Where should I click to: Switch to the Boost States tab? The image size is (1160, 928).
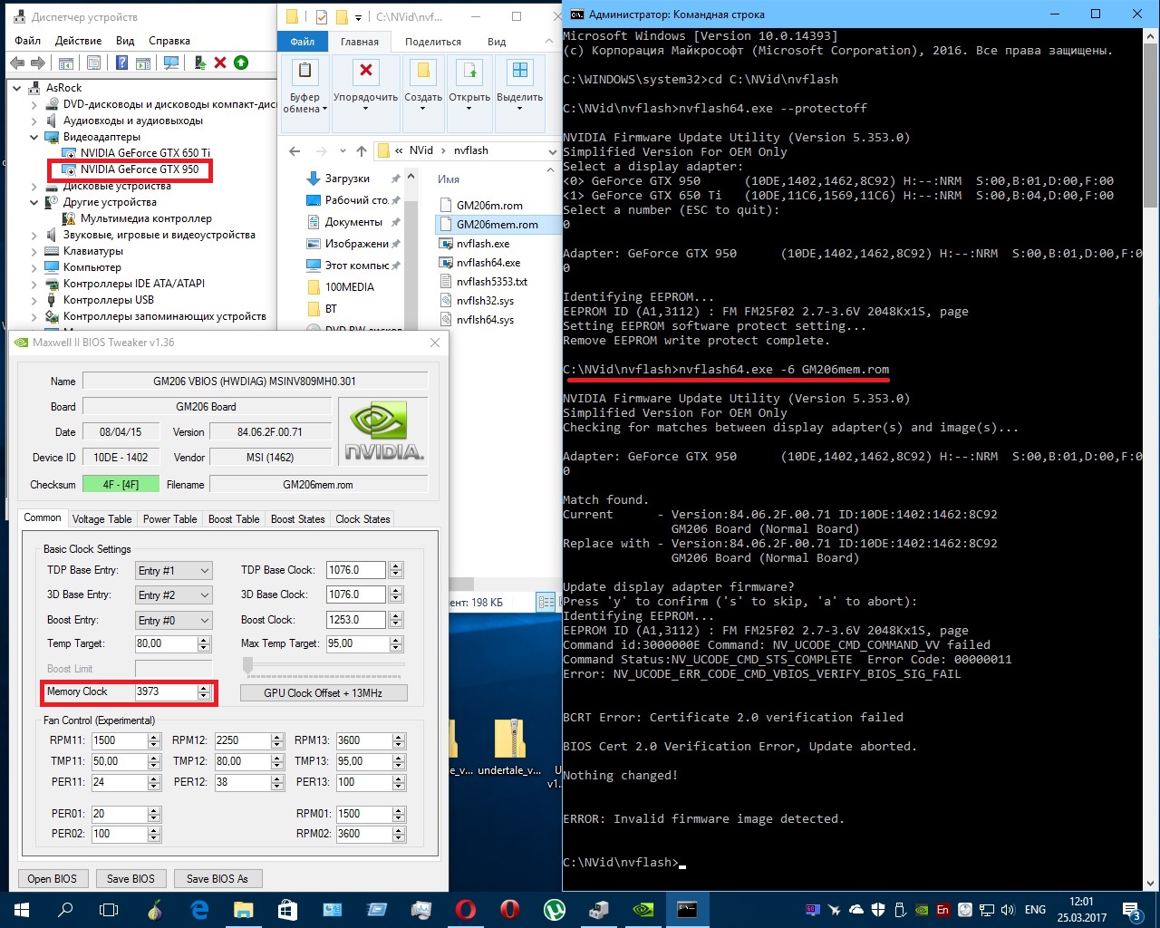(297, 519)
